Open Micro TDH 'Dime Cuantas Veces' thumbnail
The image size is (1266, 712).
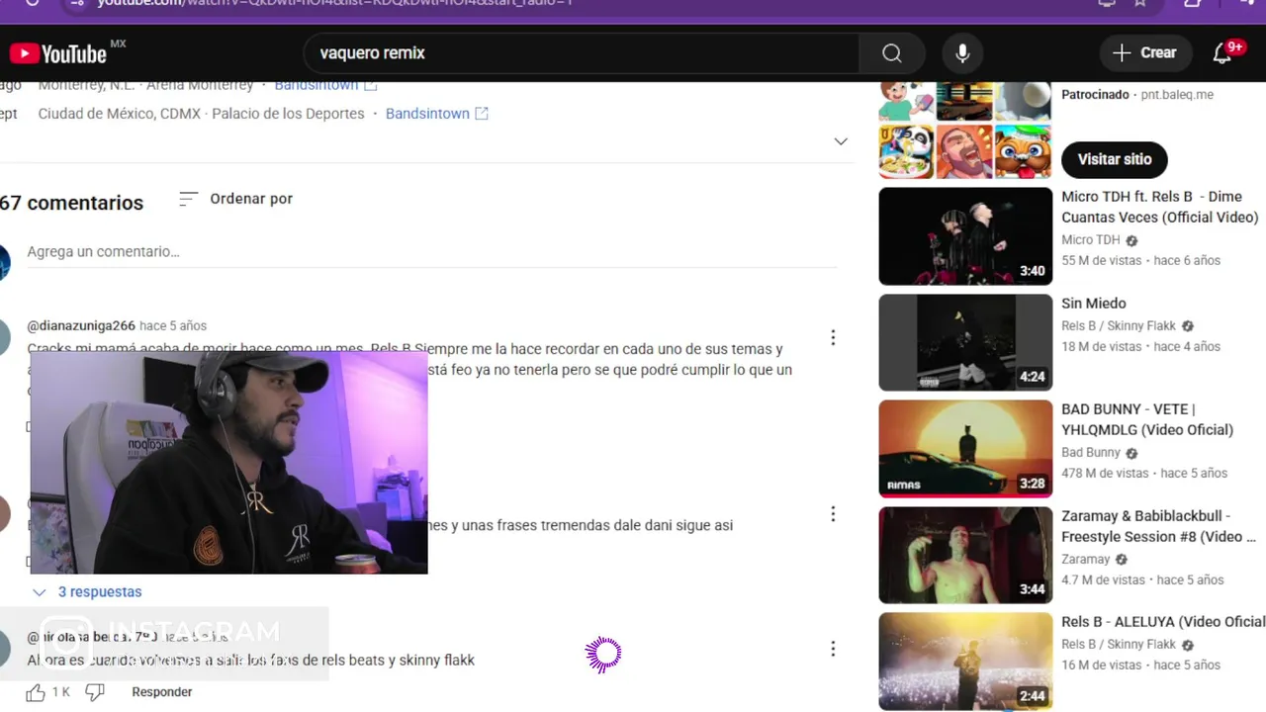pyautogui.click(x=965, y=236)
